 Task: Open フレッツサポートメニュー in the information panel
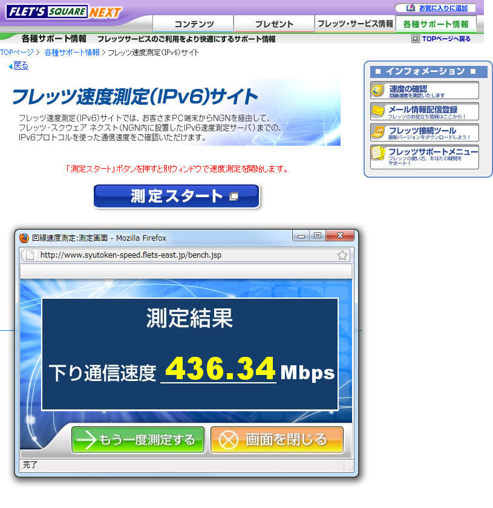425,157
